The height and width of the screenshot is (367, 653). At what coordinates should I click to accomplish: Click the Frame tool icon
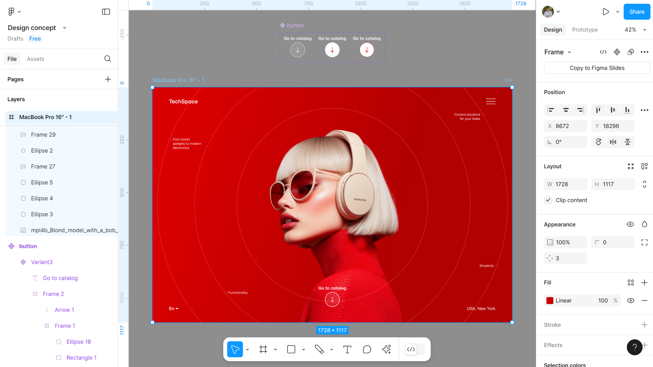[x=263, y=349]
